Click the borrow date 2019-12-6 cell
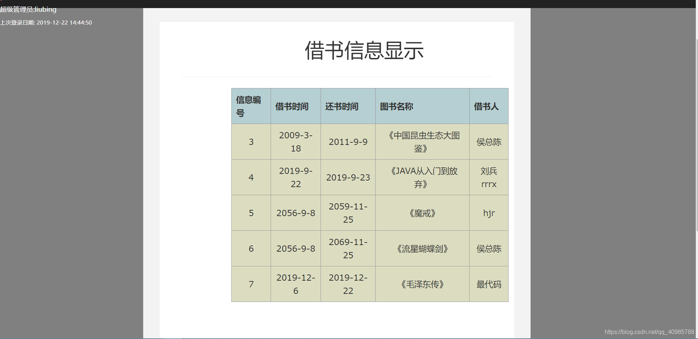 pyautogui.click(x=296, y=284)
